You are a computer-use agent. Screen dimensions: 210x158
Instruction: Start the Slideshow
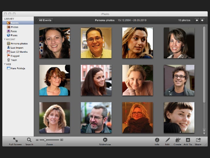(105, 142)
